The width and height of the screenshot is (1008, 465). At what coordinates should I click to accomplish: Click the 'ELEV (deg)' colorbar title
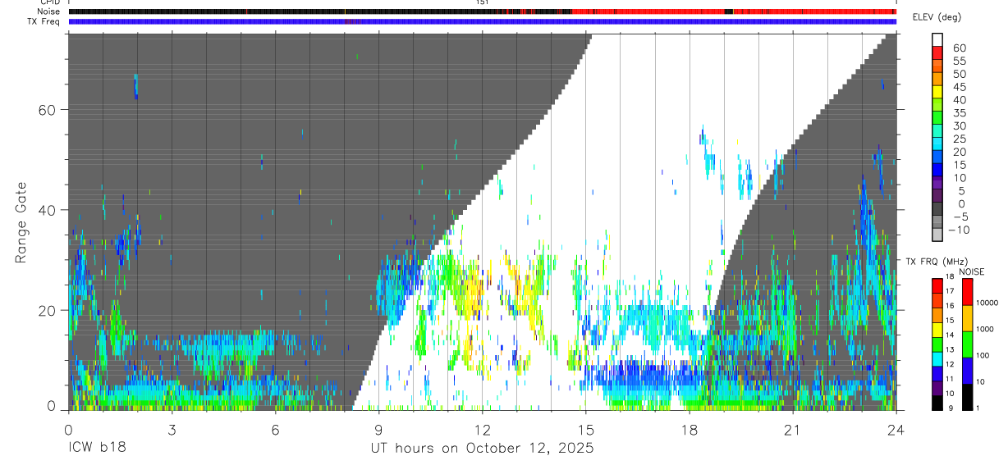click(x=937, y=18)
